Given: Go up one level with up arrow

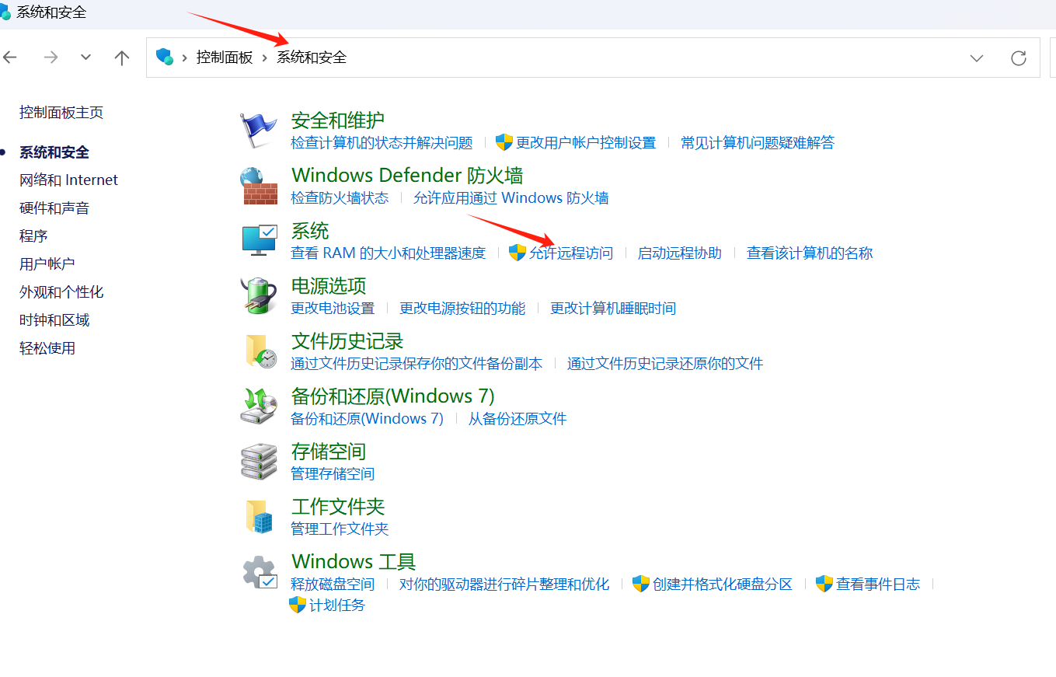Looking at the screenshot, I should pos(122,58).
